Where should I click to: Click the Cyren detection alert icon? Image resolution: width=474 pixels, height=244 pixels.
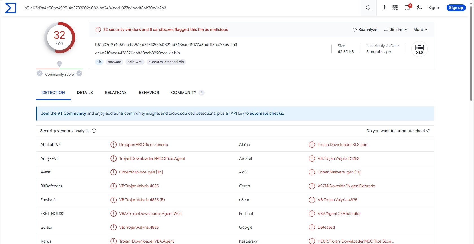pyautogui.click(x=312, y=186)
